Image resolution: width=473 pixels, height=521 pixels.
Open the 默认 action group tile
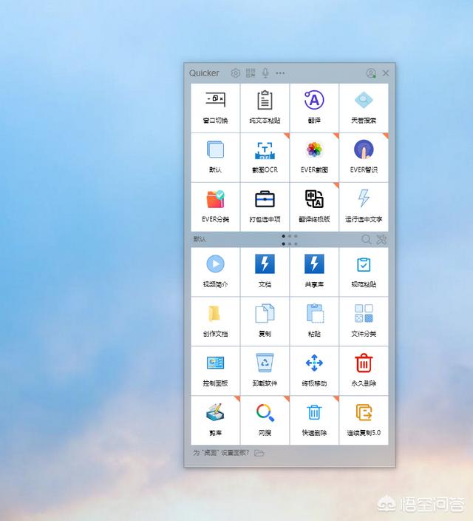[x=215, y=158]
